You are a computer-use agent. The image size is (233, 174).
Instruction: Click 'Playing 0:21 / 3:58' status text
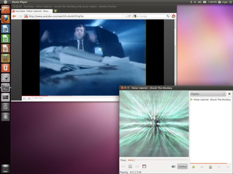point(130,172)
